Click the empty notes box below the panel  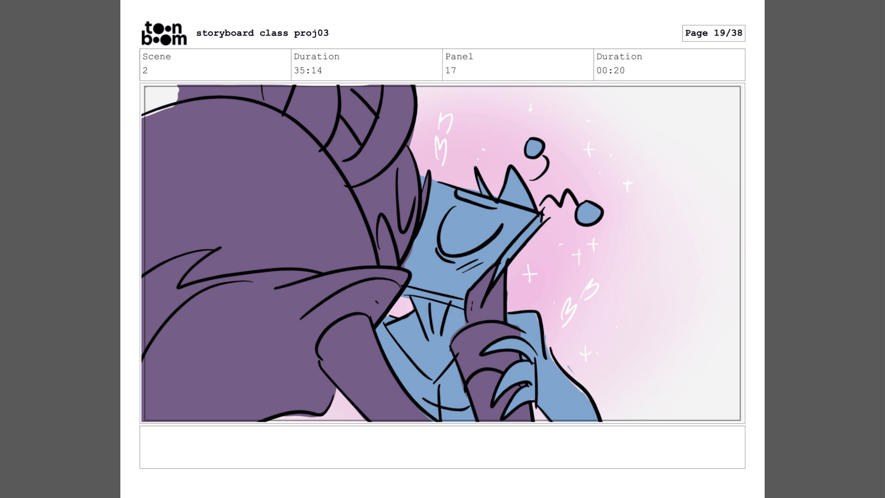(442, 447)
